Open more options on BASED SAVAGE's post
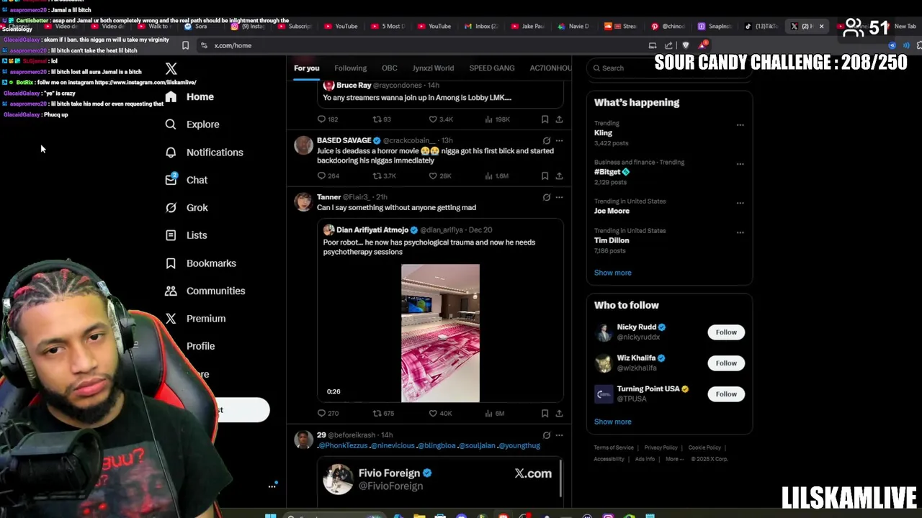This screenshot has width=922, height=518. click(559, 140)
